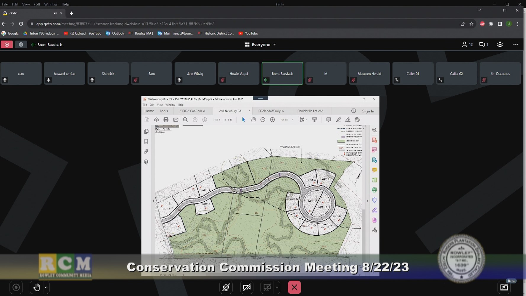
Task: Switch to Acrobat Tools tab
Action: (164, 111)
